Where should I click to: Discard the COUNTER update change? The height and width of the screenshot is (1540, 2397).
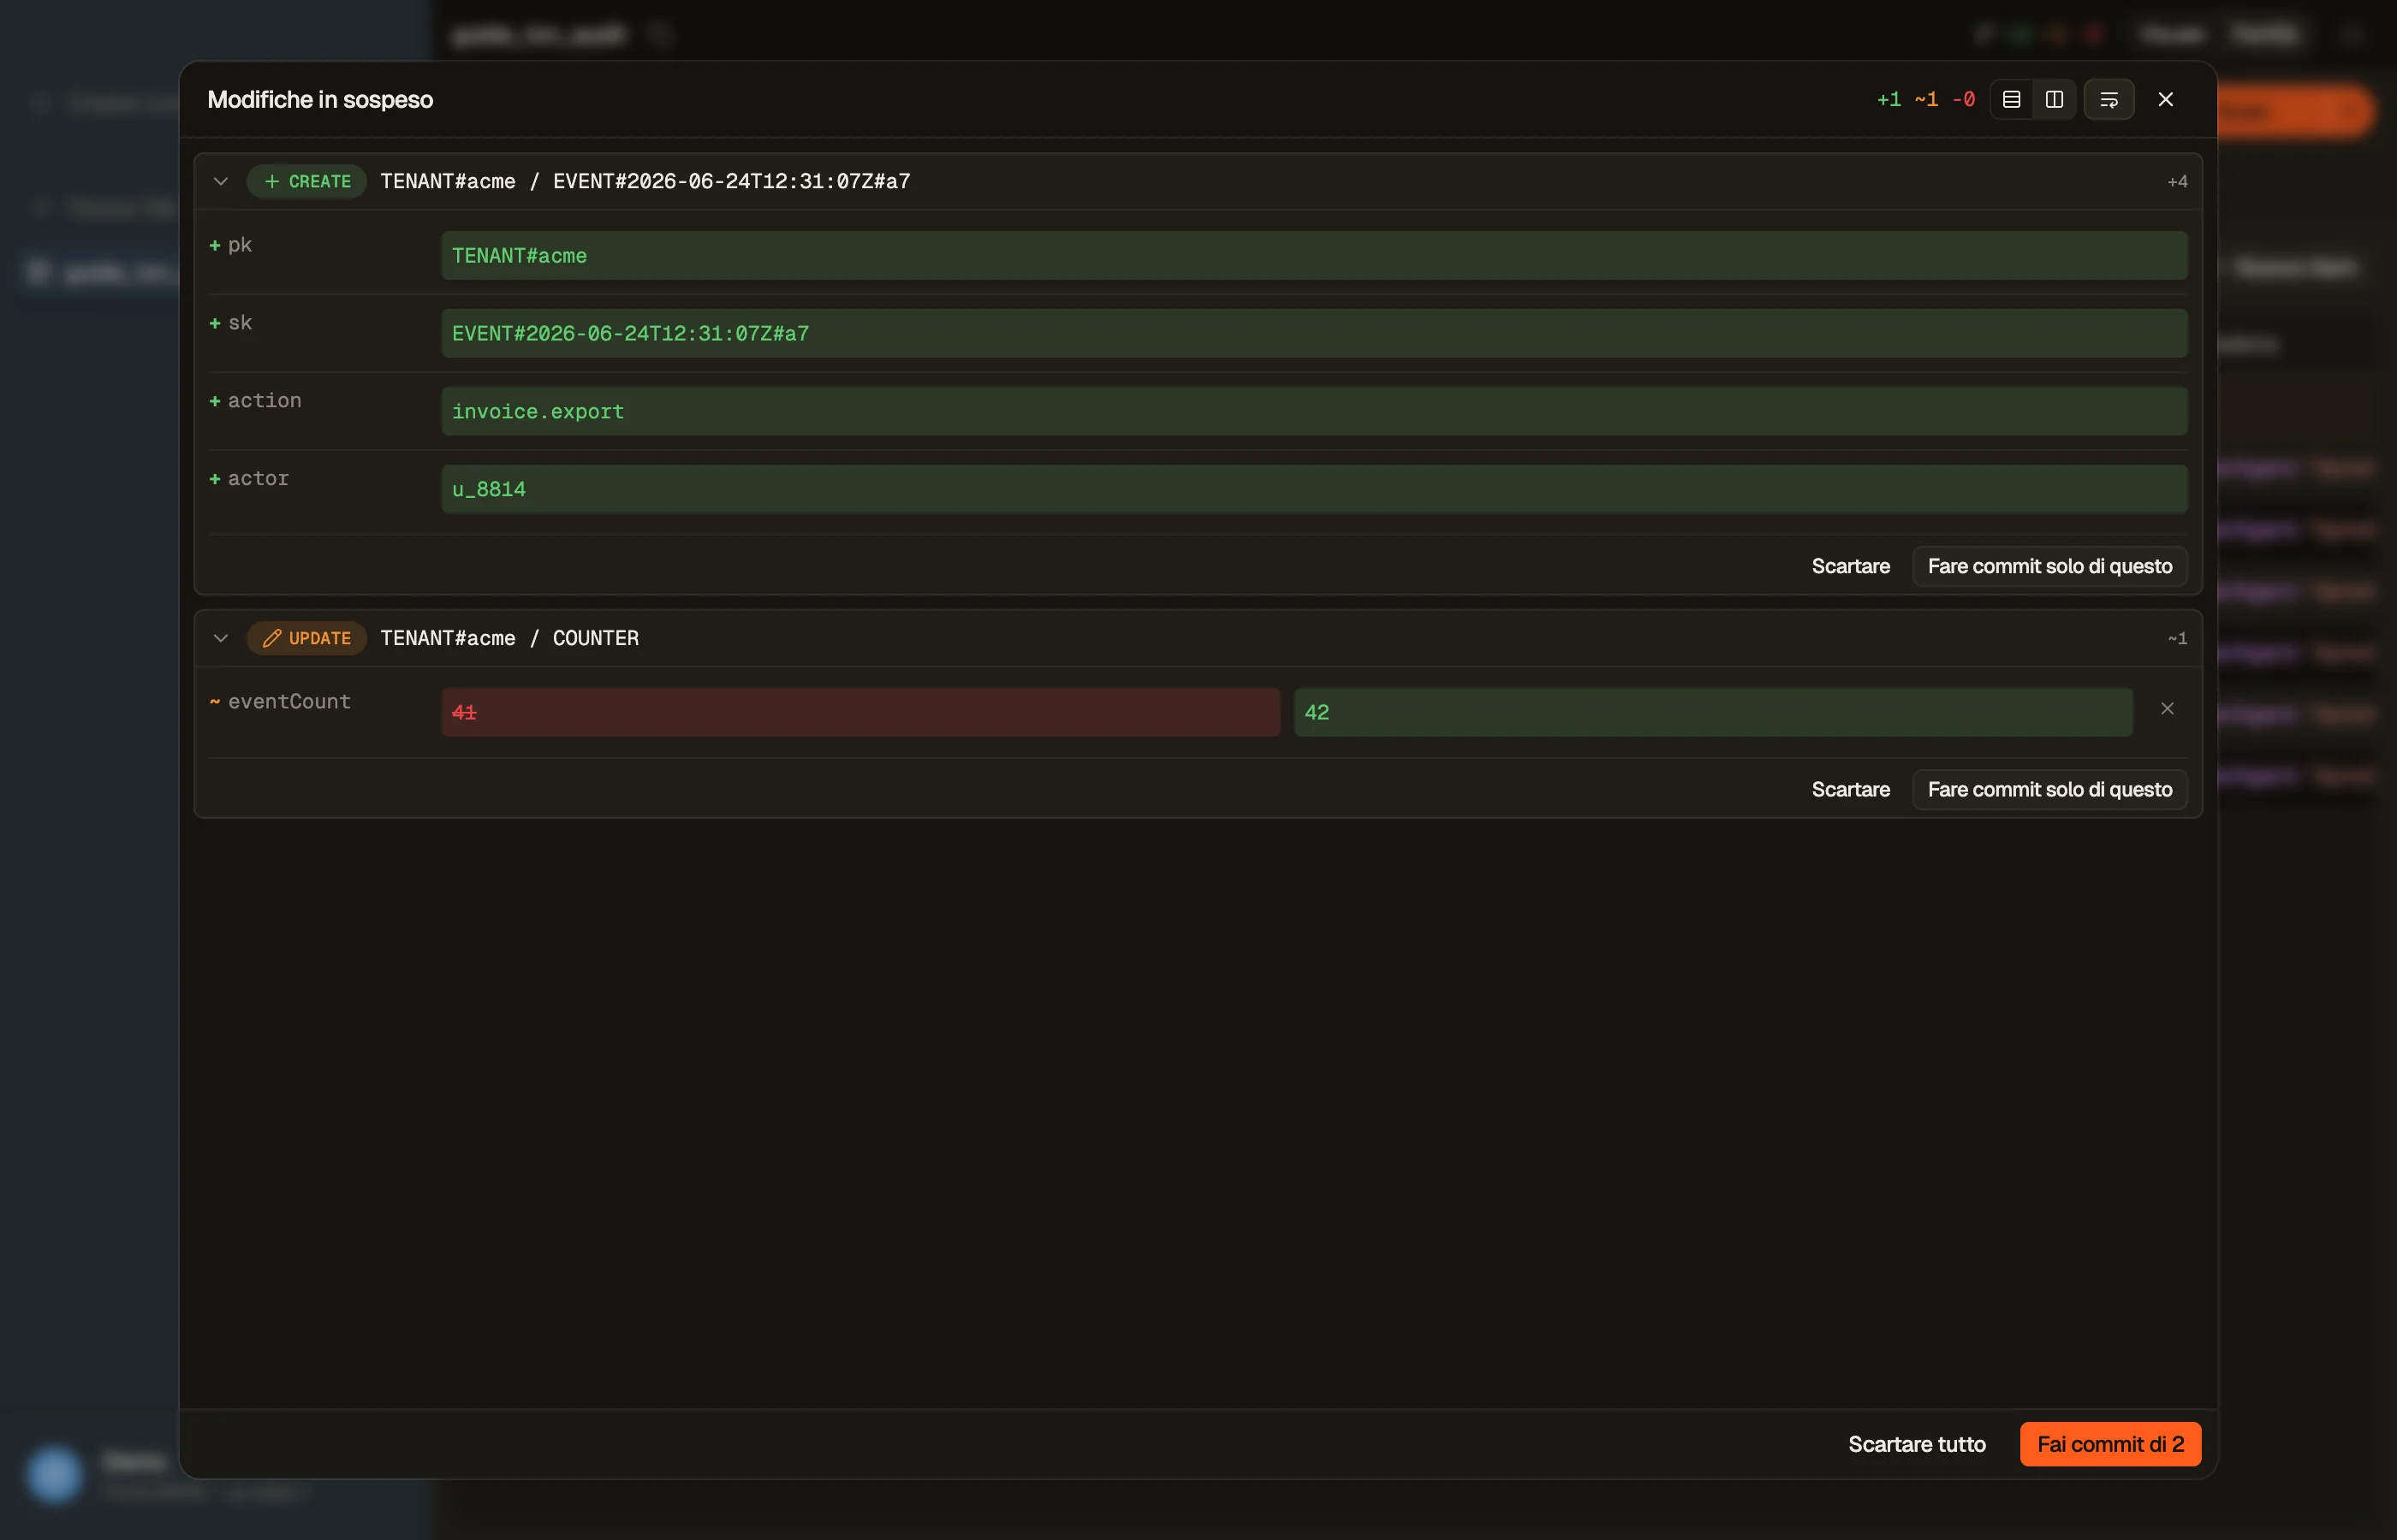click(1851, 789)
